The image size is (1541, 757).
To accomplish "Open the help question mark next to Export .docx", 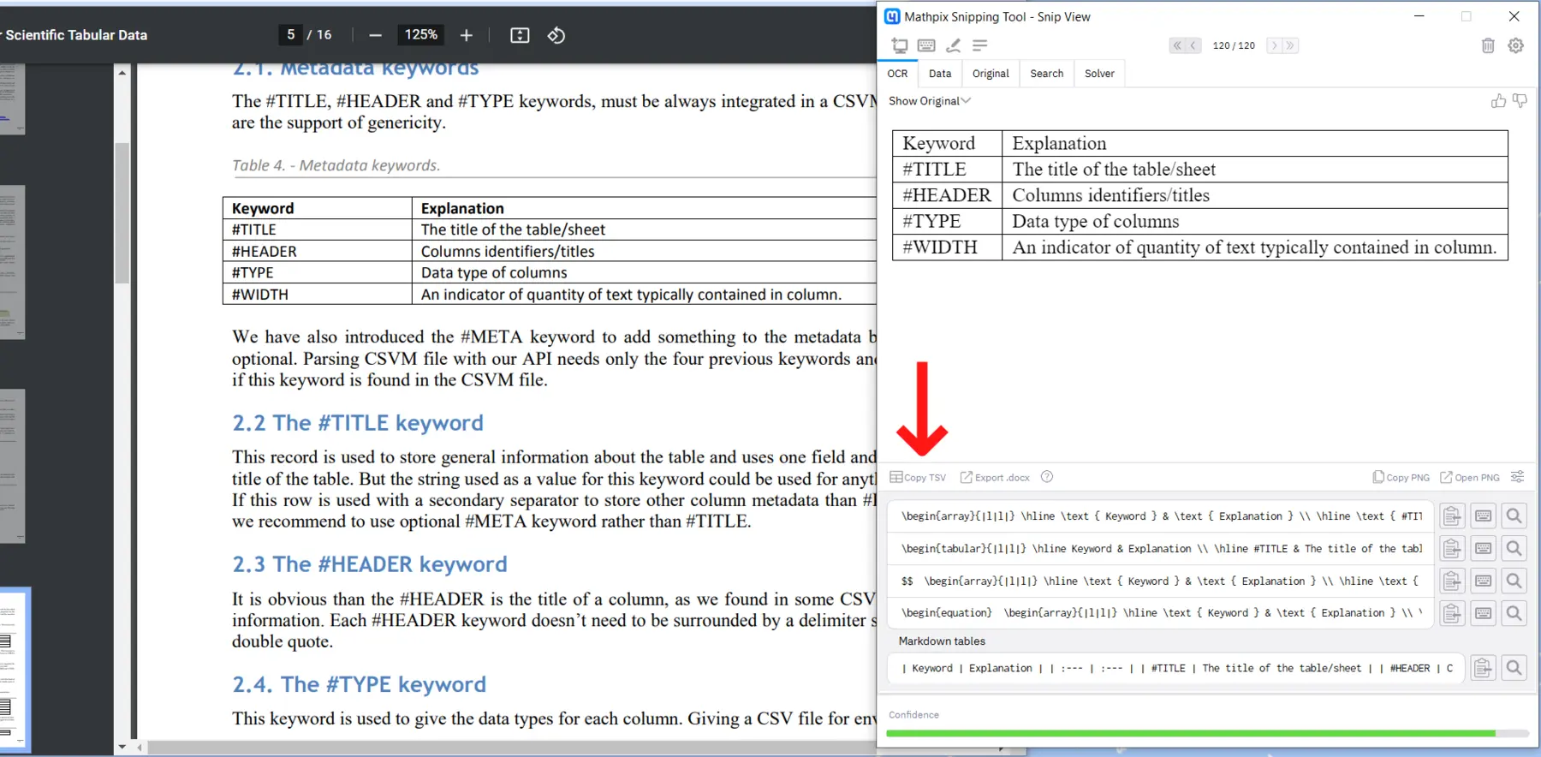I will (x=1046, y=477).
